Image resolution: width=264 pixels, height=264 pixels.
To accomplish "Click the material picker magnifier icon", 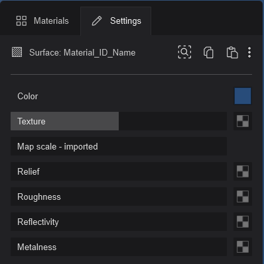I will [184, 52].
